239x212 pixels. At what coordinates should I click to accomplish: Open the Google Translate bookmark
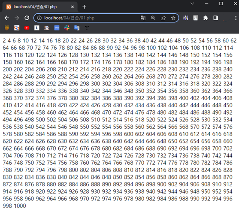[77, 28]
